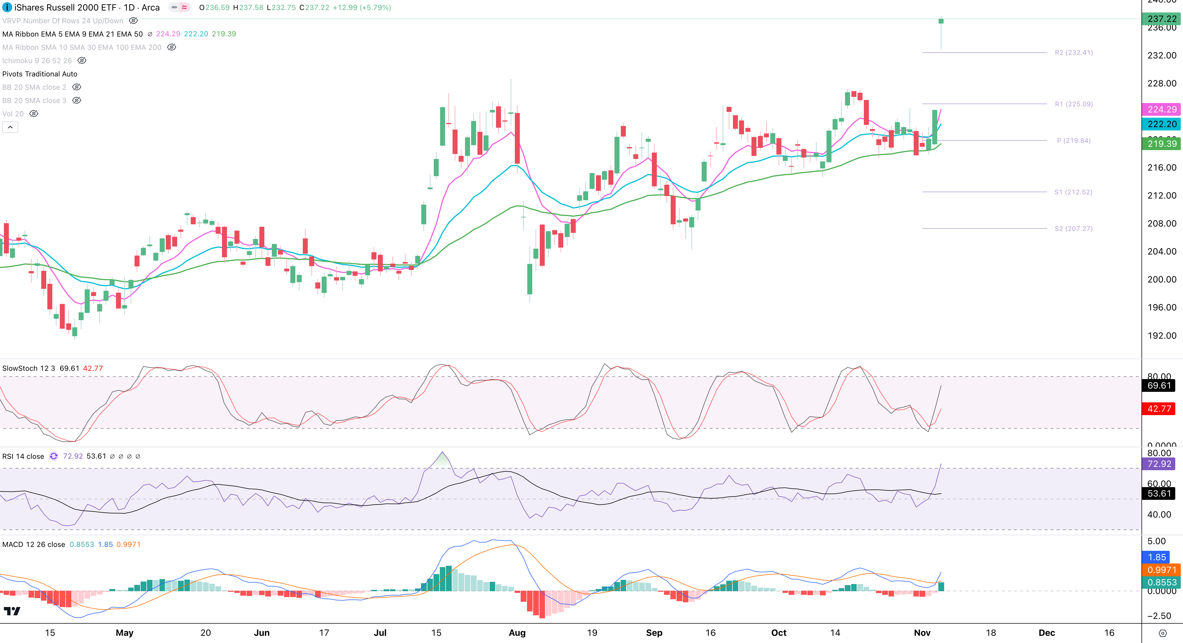The image size is (1183, 643).
Task: Show the hidden VRVP indicator
Action: pyautogui.click(x=133, y=21)
